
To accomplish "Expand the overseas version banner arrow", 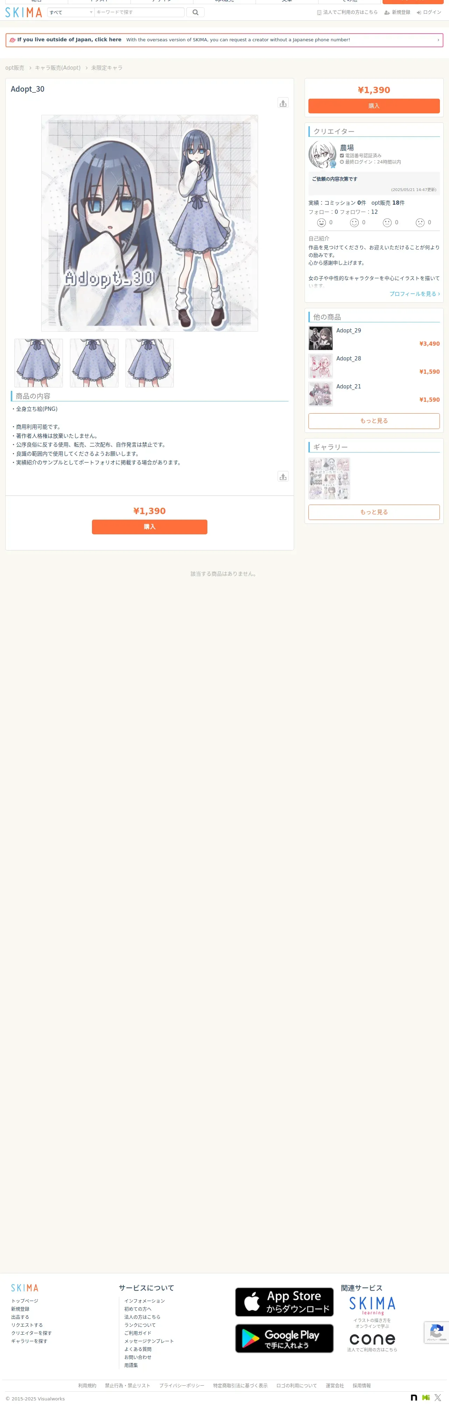I will click(x=438, y=40).
